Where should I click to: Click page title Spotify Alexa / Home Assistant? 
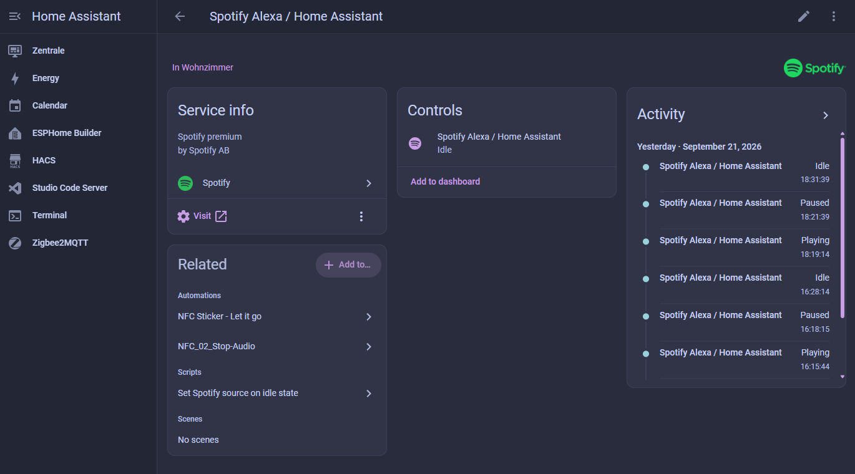(296, 16)
